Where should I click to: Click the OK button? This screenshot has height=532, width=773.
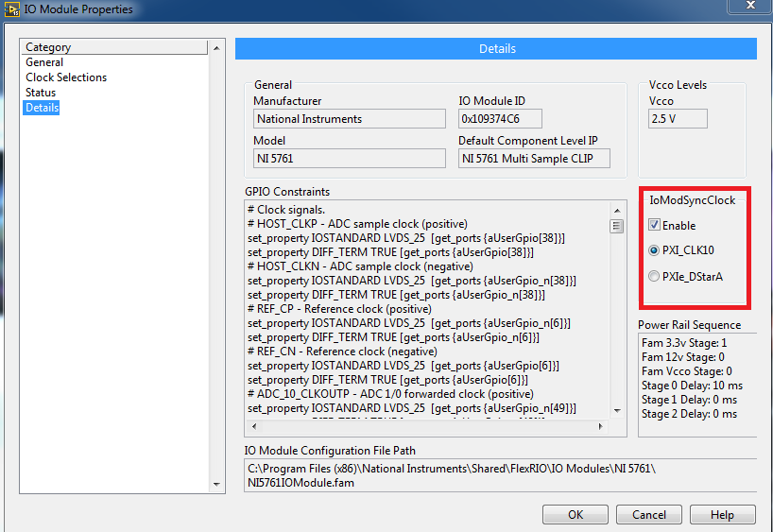[575, 514]
